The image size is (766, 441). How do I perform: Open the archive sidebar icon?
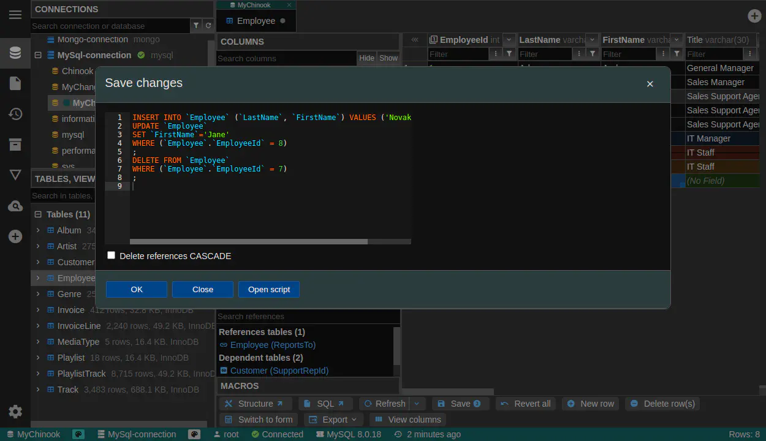coord(15,145)
